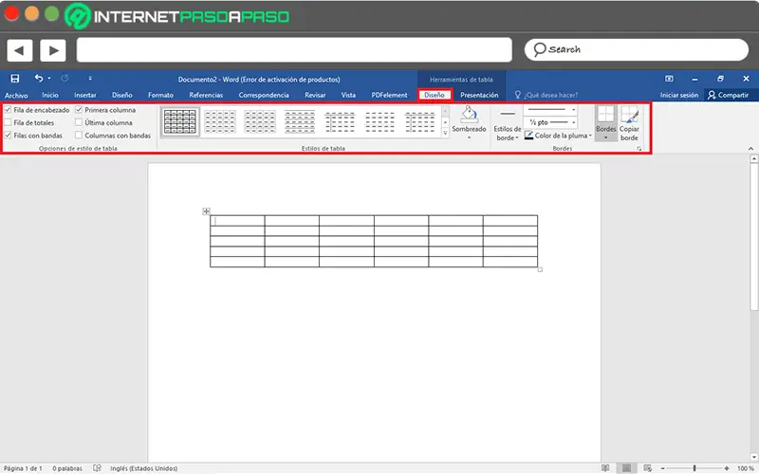Click the browser forward arrow button
Screen dimensions: 759x474
pyautogui.click(x=53, y=50)
